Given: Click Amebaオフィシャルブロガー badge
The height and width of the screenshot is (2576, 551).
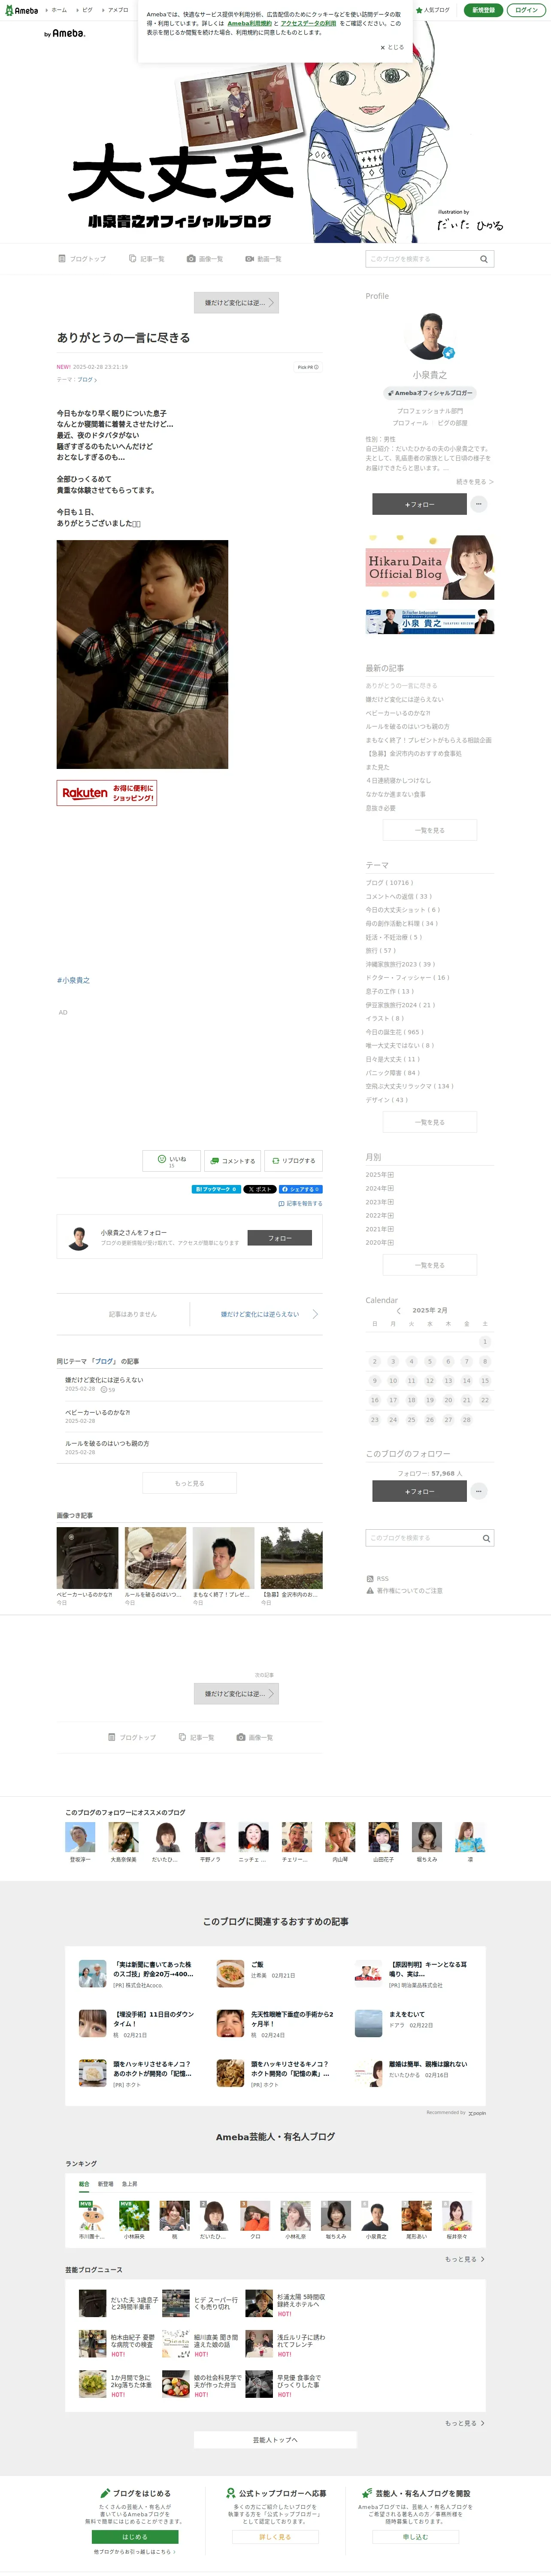Looking at the screenshot, I should tap(430, 393).
